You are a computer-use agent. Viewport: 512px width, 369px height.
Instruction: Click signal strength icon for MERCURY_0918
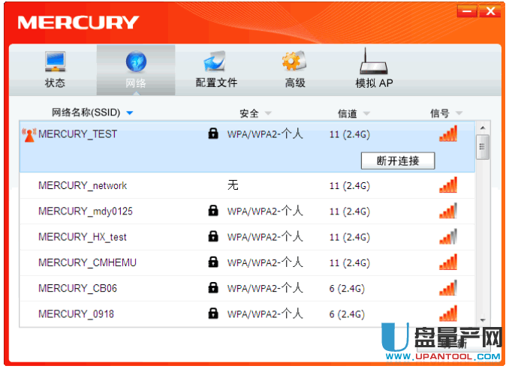click(x=447, y=313)
